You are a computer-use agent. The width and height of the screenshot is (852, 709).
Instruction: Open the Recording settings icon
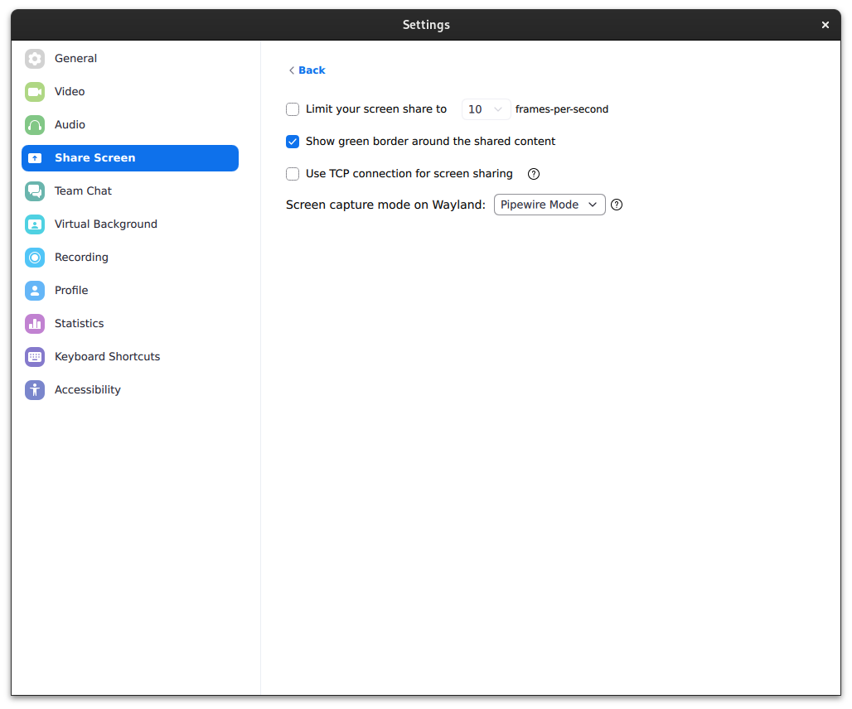(x=35, y=258)
